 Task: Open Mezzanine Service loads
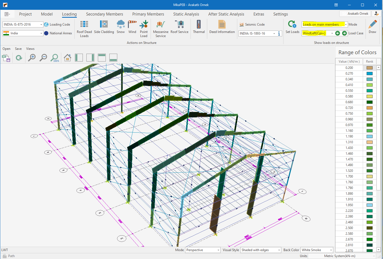(x=161, y=28)
